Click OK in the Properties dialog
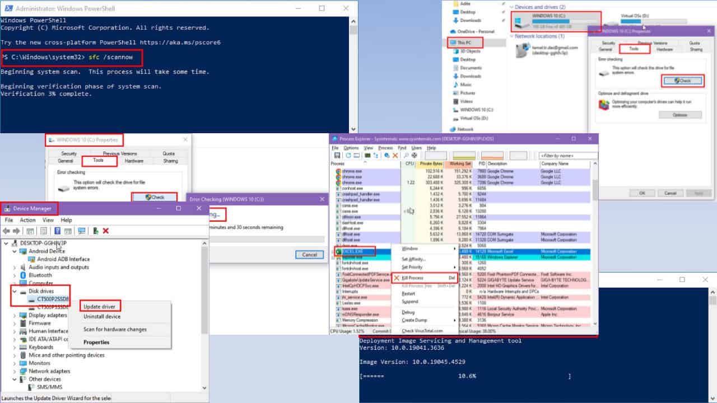This screenshot has height=403, width=717. point(642,193)
